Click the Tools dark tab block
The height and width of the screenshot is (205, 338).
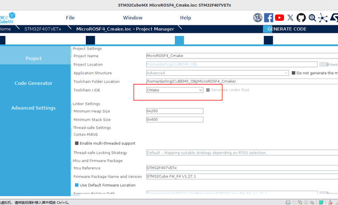[x=268, y=40]
